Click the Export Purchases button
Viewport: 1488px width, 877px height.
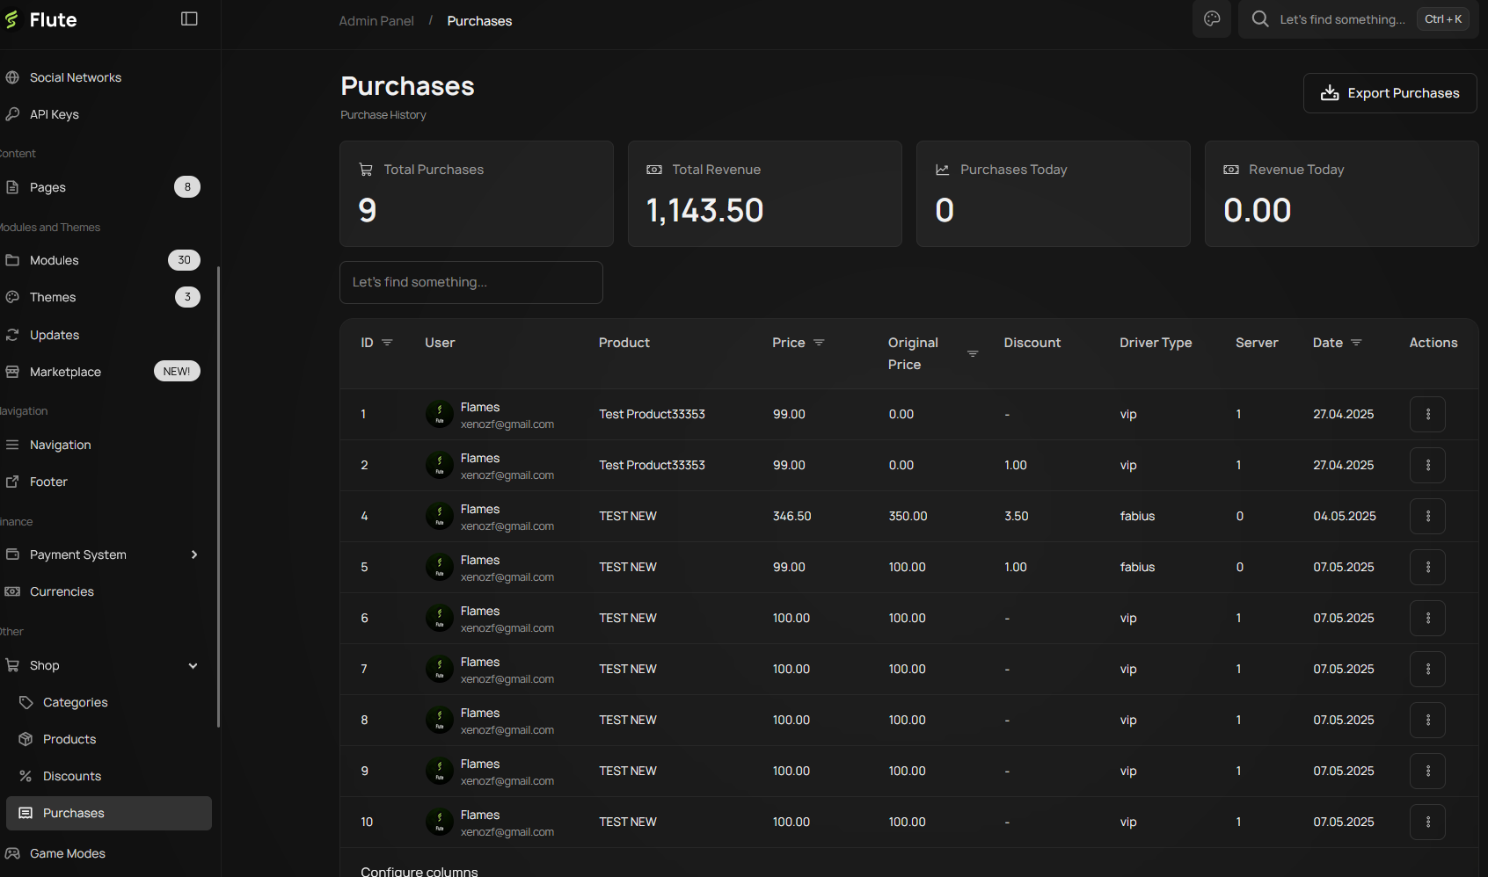pyautogui.click(x=1390, y=92)
